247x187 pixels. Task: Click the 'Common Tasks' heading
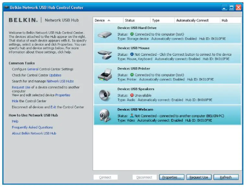coord(22,63)
